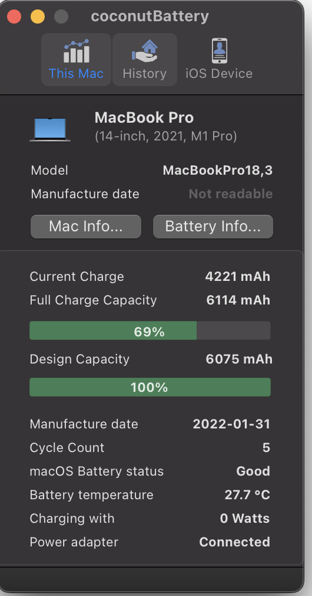This screenshot has height=596, width=312.
Task: Click the 100% design capacity bar
Action: pos(150,387)
